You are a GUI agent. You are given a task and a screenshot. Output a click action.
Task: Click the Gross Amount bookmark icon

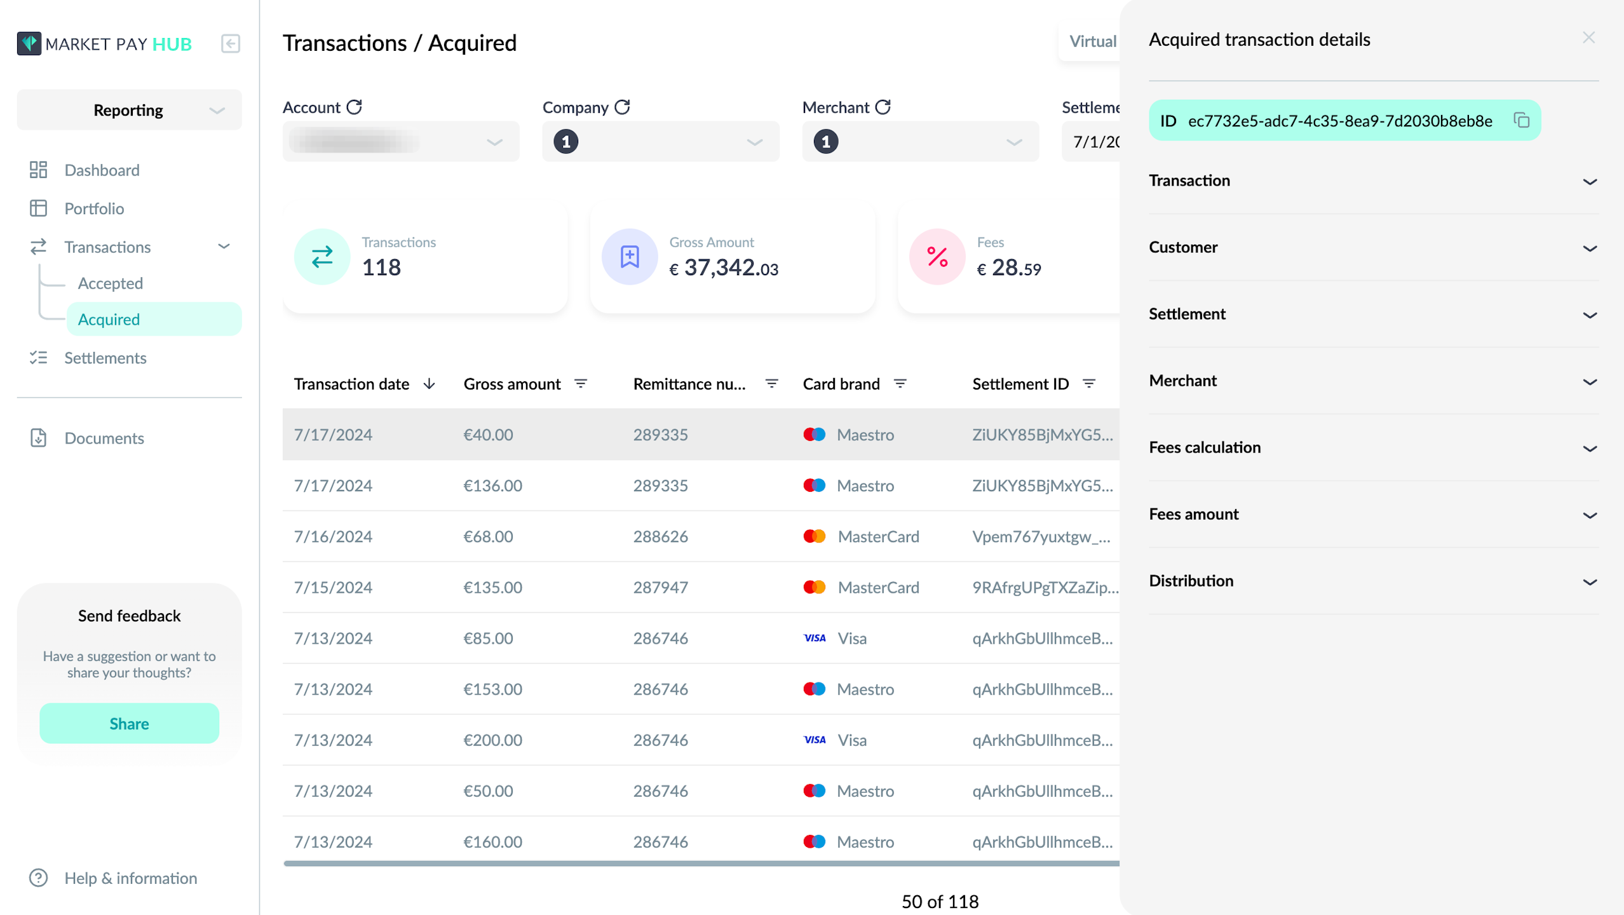(x=630, y=256)
